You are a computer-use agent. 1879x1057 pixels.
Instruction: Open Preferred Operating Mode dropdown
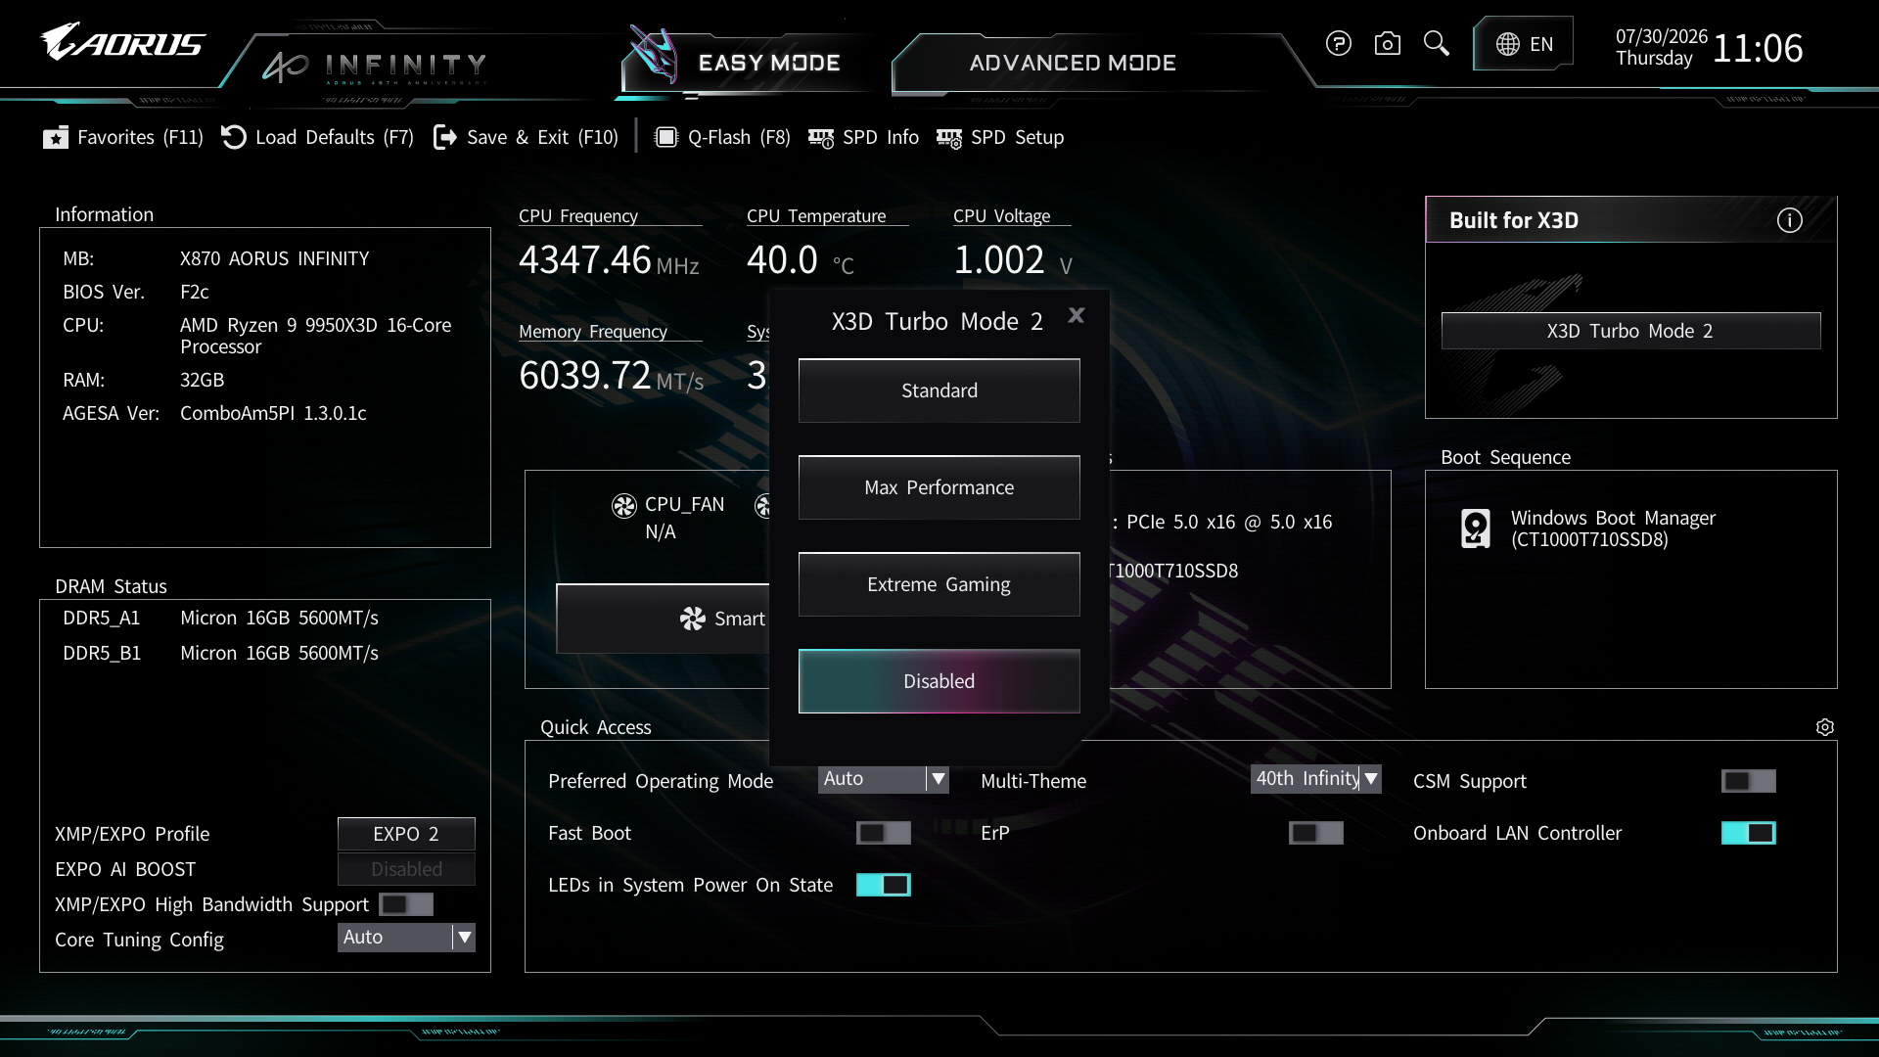[884, 779]
